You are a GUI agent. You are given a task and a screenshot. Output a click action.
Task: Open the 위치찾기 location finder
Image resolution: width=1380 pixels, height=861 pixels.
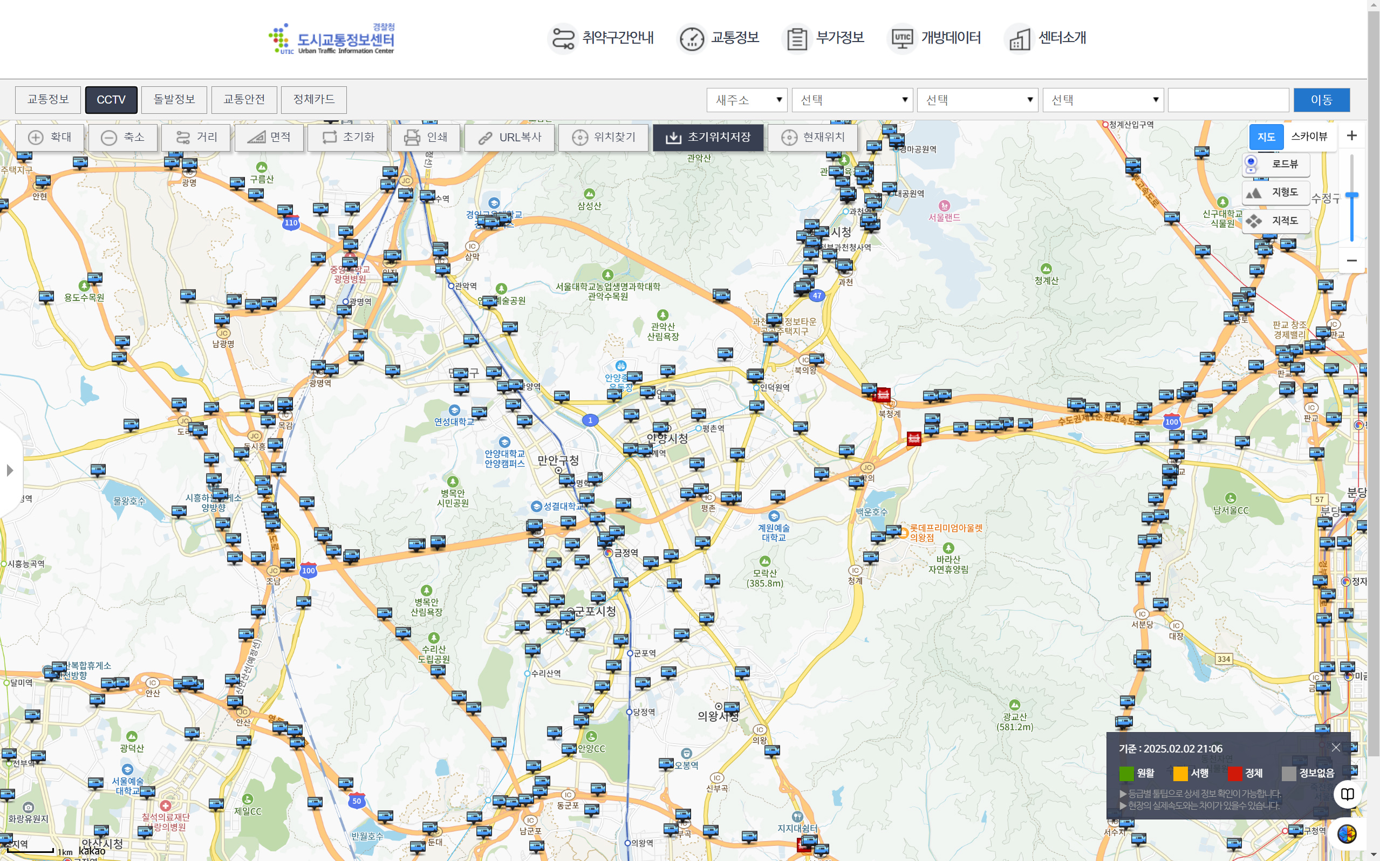point(603,137)
